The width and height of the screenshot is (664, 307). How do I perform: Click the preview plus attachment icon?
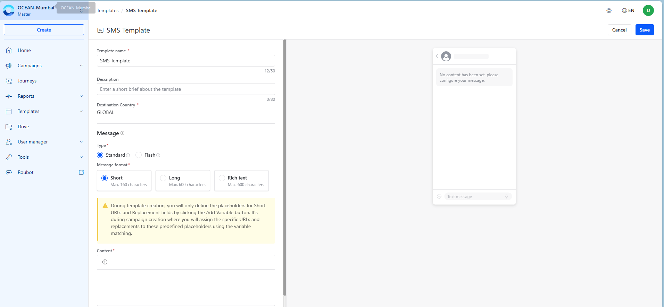pos(439,196)
